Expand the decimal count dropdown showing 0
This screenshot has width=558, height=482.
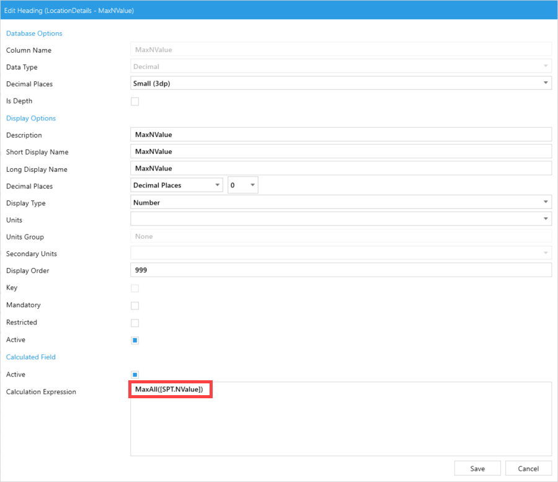[x=242, y=185]
